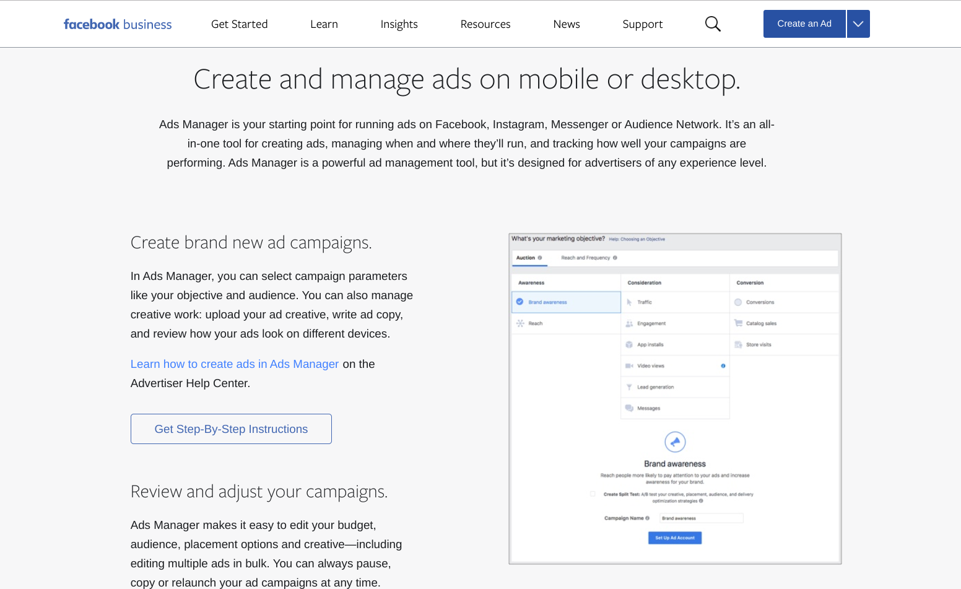Click the Create brand new ad campaigns heading

click(x=251, y=243)
